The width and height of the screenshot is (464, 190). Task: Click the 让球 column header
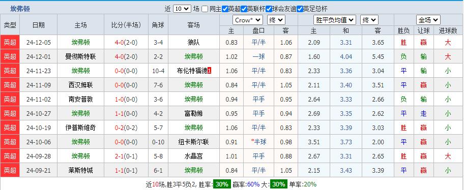[x=423, y=30]
